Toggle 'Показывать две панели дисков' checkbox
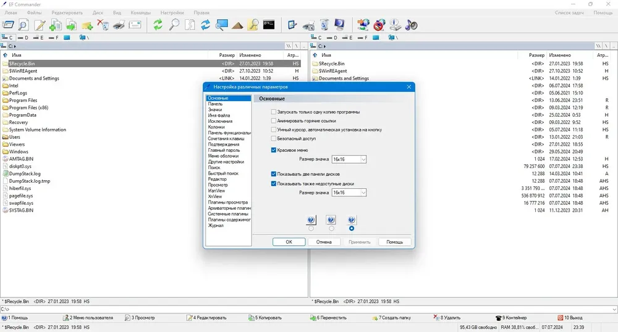Image resolution: width=618 pixels, height=332 pixels. point(274,174)
